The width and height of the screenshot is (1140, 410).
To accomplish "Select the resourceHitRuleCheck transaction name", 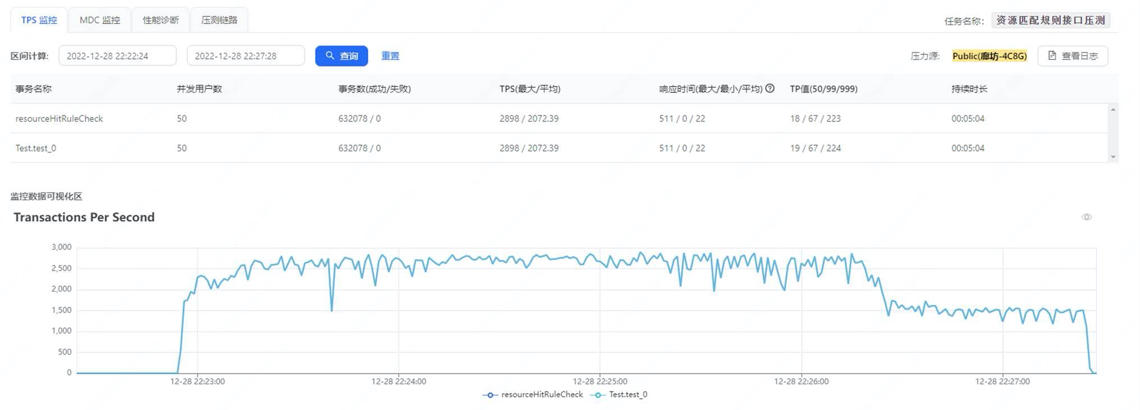I will (x=59, y=119).
